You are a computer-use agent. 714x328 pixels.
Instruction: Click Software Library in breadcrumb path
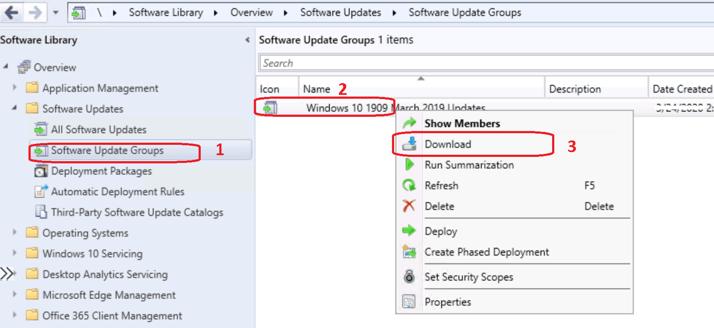(166, 12)
